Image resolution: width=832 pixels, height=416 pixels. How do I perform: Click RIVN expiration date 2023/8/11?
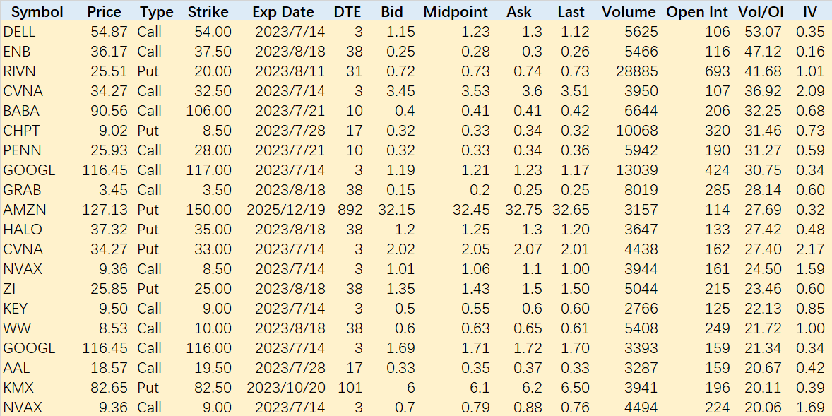290,71
